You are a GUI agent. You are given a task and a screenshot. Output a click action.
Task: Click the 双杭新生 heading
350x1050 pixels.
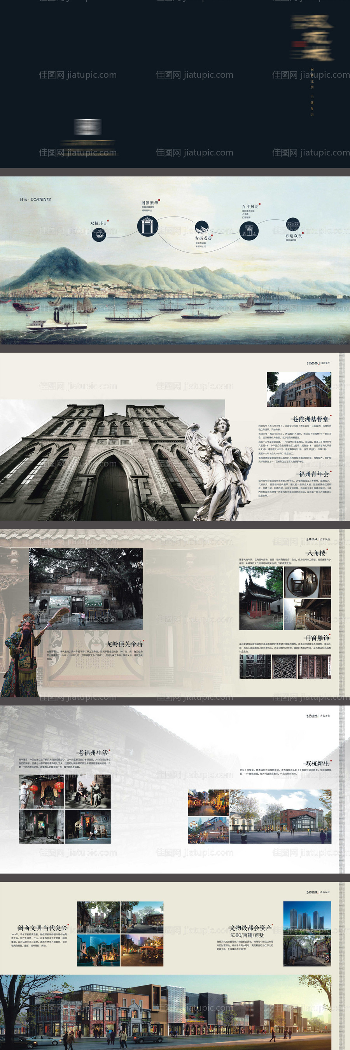point(317,763)
